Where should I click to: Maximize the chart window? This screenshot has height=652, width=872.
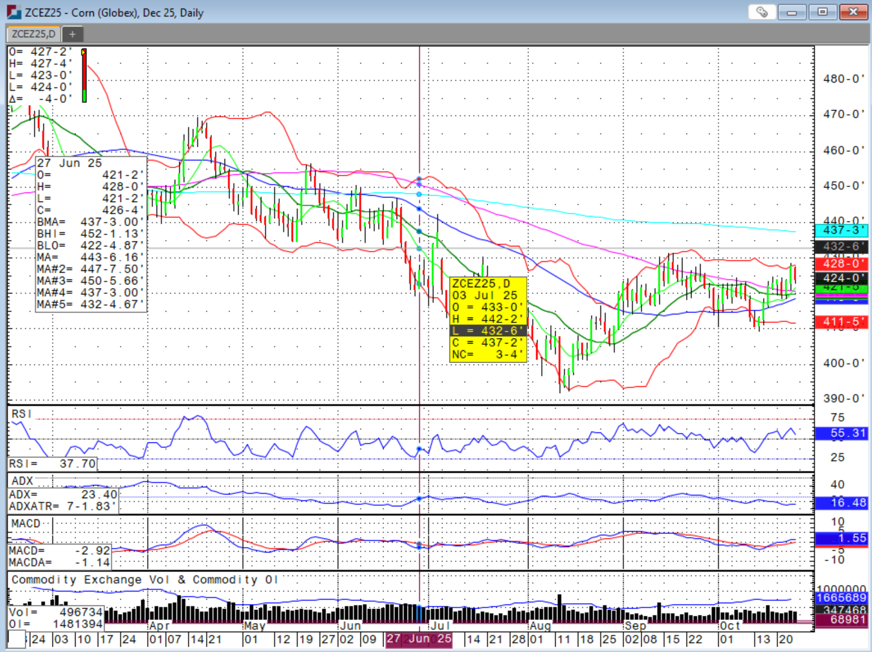tap(822, 12)
